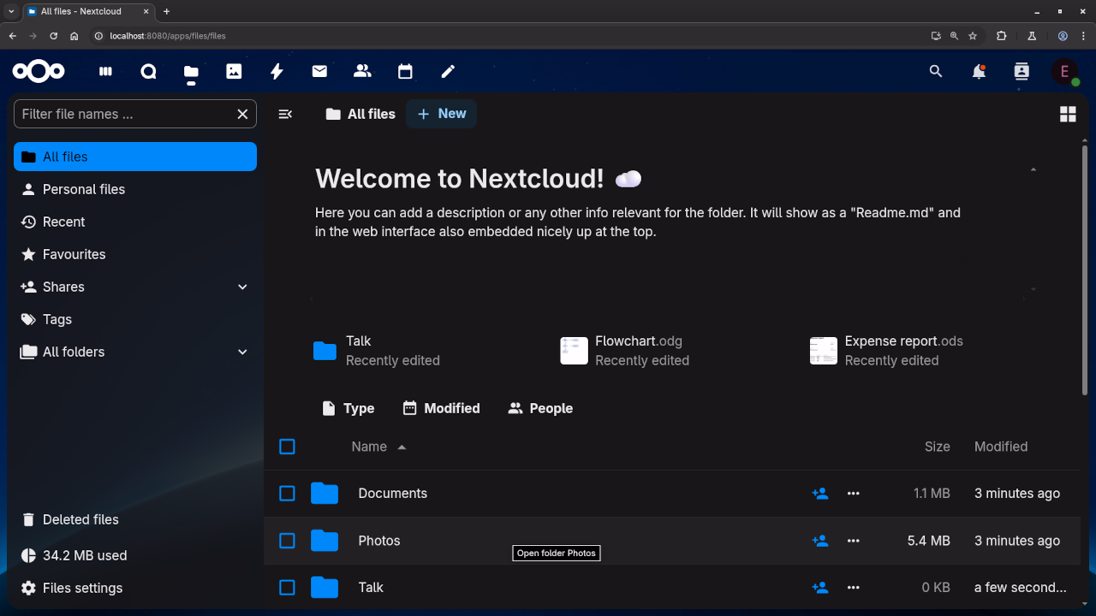Select the Documents folder checkbox

[x=287, y=494]
